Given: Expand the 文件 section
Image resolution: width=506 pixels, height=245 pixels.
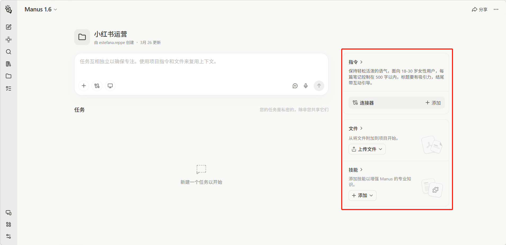Looking at the screenshot, I should [x=356, y=128].
